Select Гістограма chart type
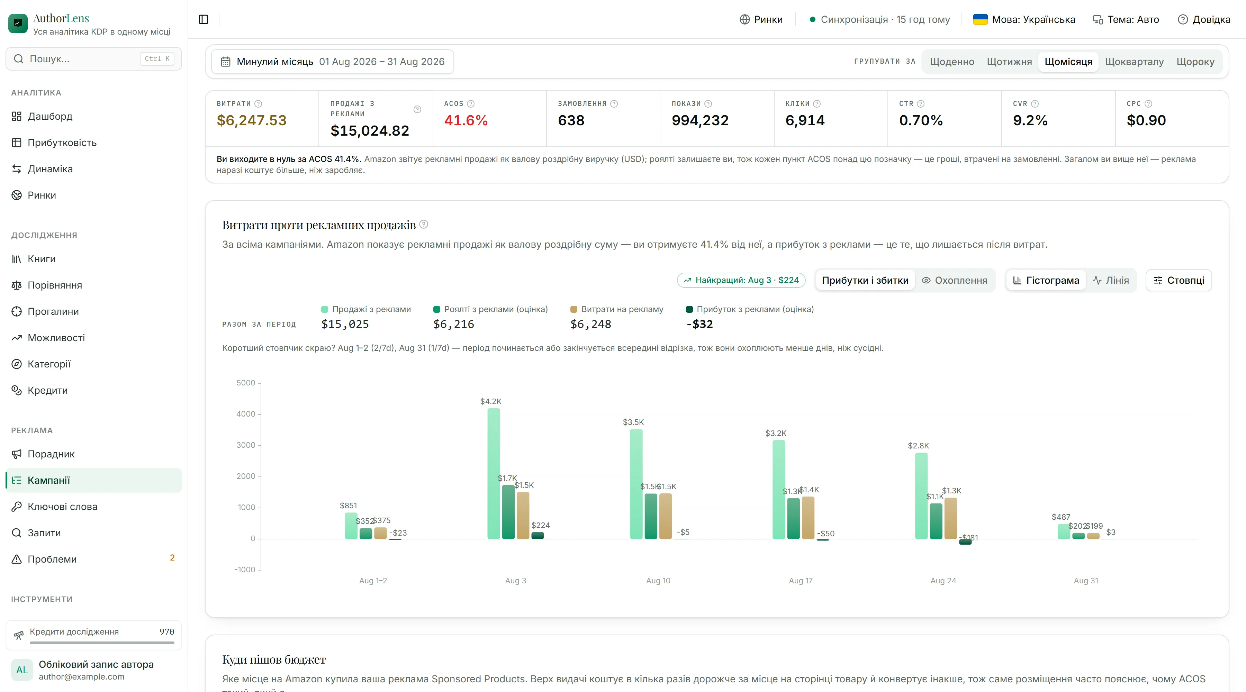Viewport: 1246px width, 692px height. pyautogui.click(x=1046, y=280)
